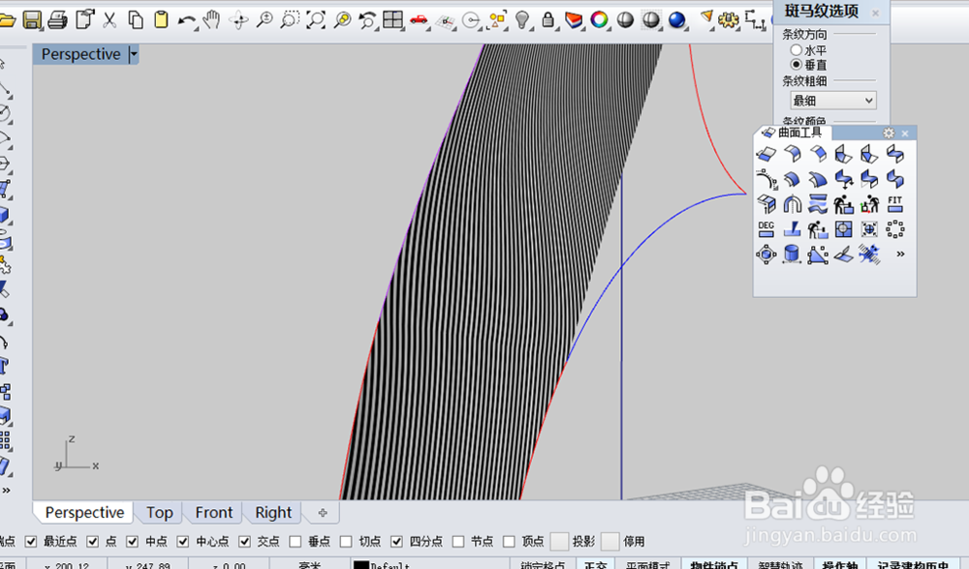Select the Rotate view icon
Screen dimensions: 969x569
click(238, 20)
